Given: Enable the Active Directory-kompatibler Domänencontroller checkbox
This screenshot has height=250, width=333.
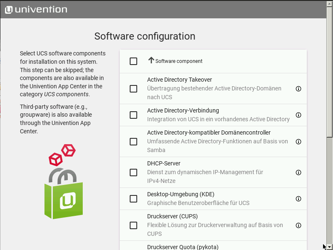Looking at the screenshot, I should coord(133,142).
